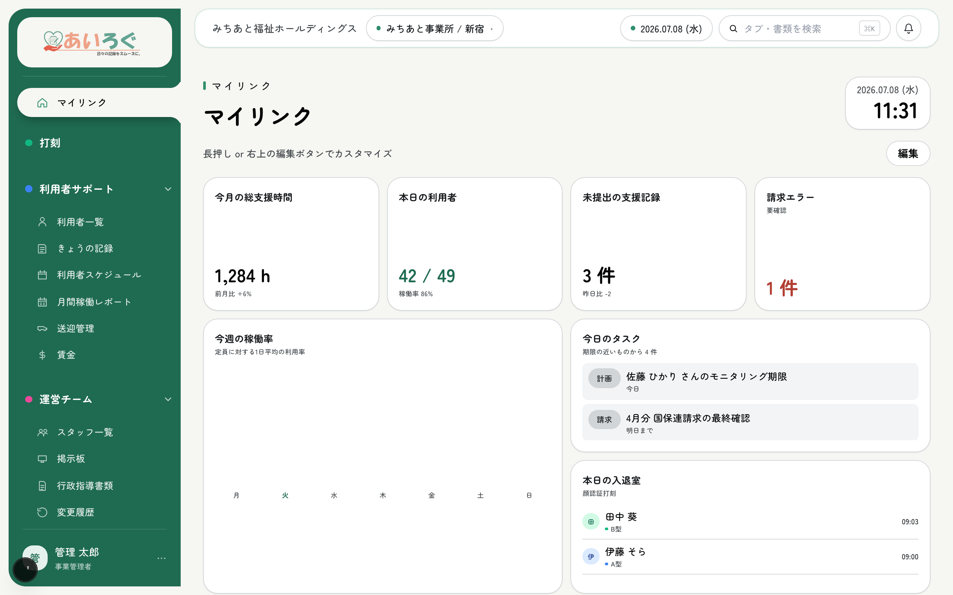Open the 未提出の支援記録 card
Screen dimensions: 953x595
[x=658, y=244]
